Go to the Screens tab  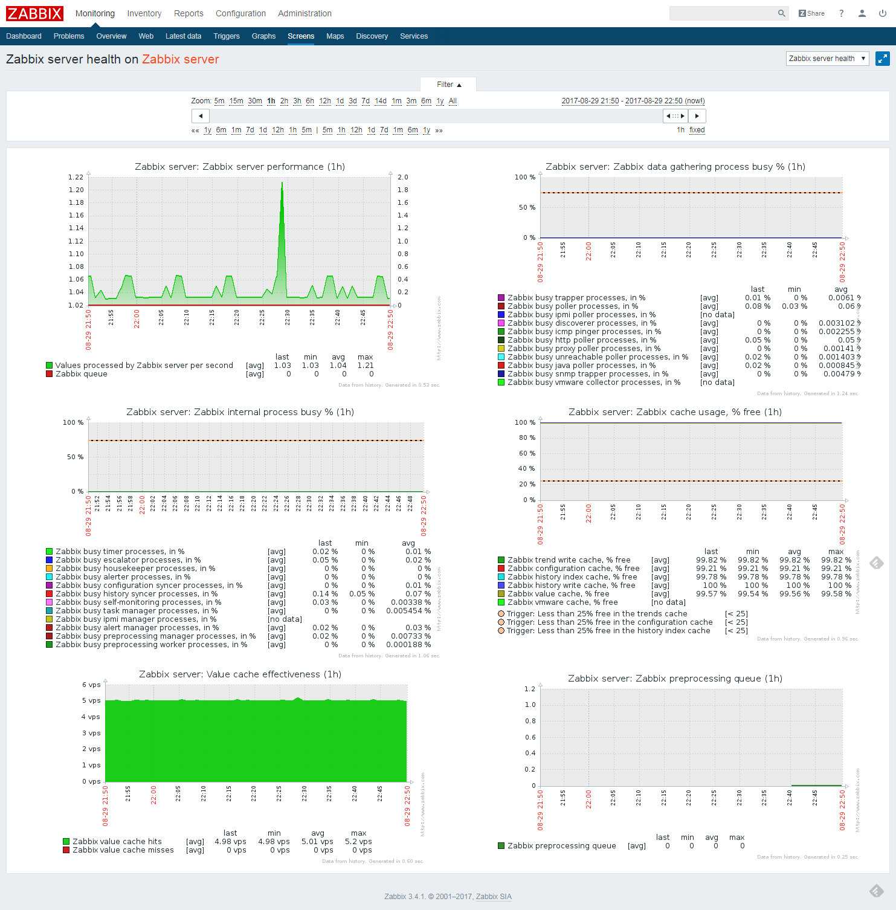(301, 36)
